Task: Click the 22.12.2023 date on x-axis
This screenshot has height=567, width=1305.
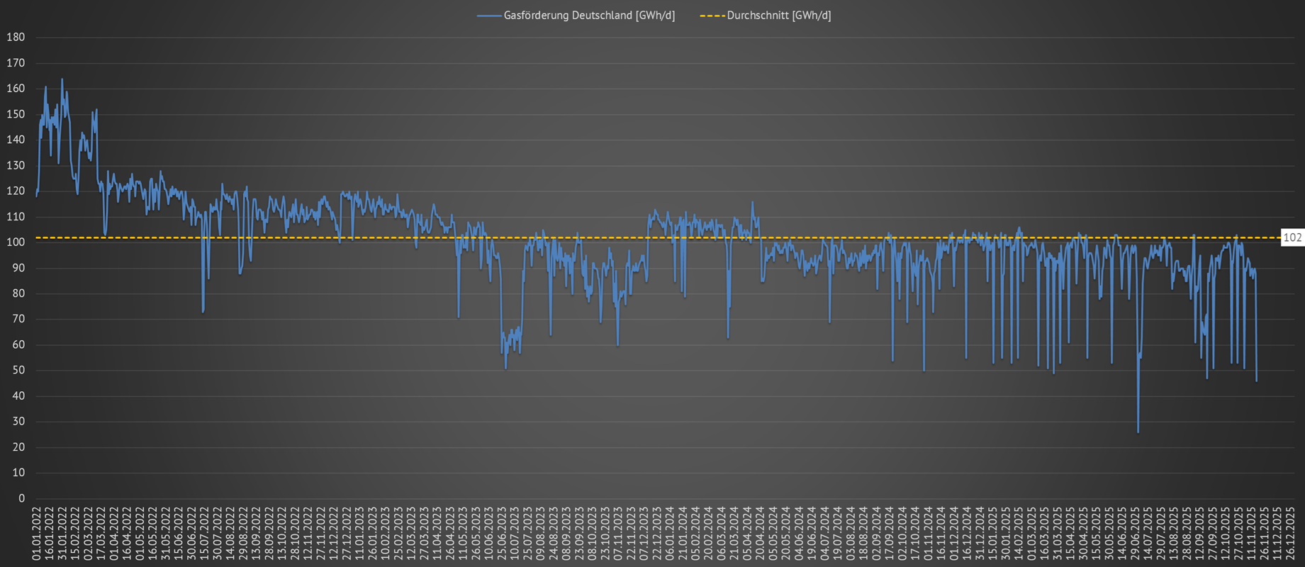Action: click(x=656, y=534)
